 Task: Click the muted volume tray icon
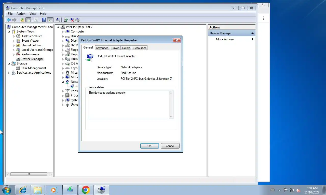tap(298, 190)
